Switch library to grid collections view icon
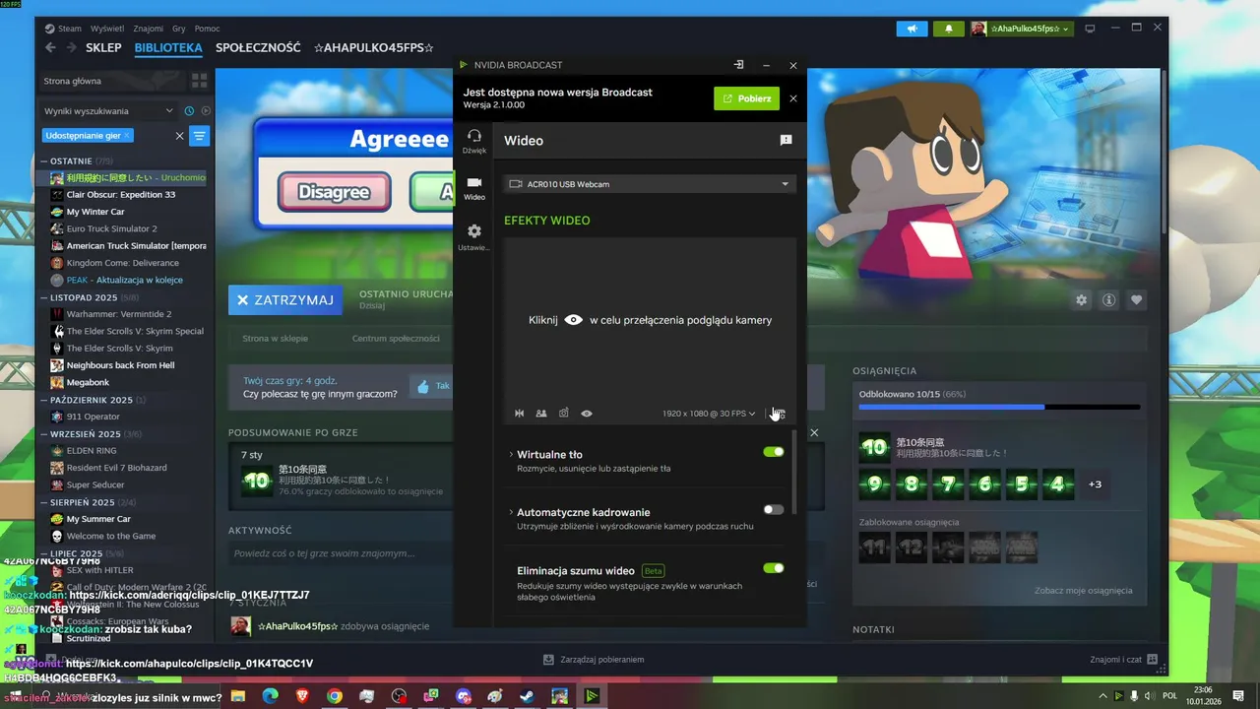The width and height of the screenshot is (1260, 709). pos(200,81)
